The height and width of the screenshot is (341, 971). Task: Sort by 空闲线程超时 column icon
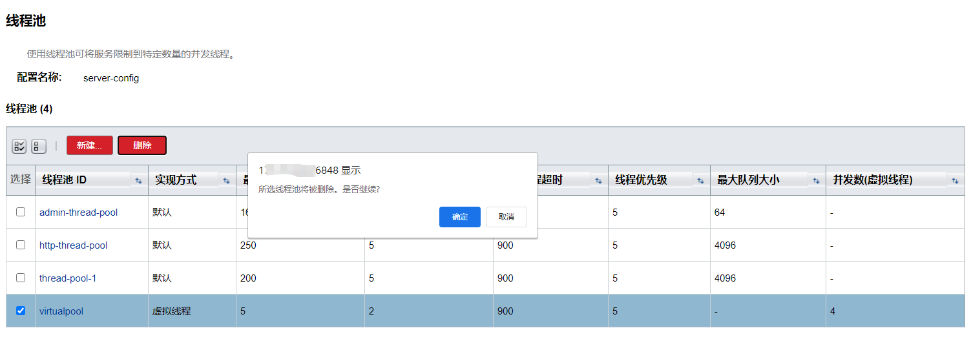(598, 181)
